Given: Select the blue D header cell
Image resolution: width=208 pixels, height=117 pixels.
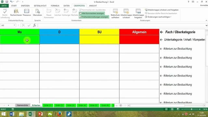Looking at the screenshot, I should [x=59, y=32].
